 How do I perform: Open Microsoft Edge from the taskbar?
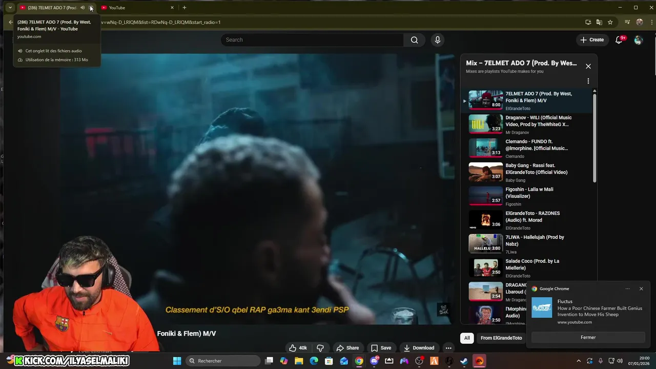pyautogui.click(x=314, y=361)
